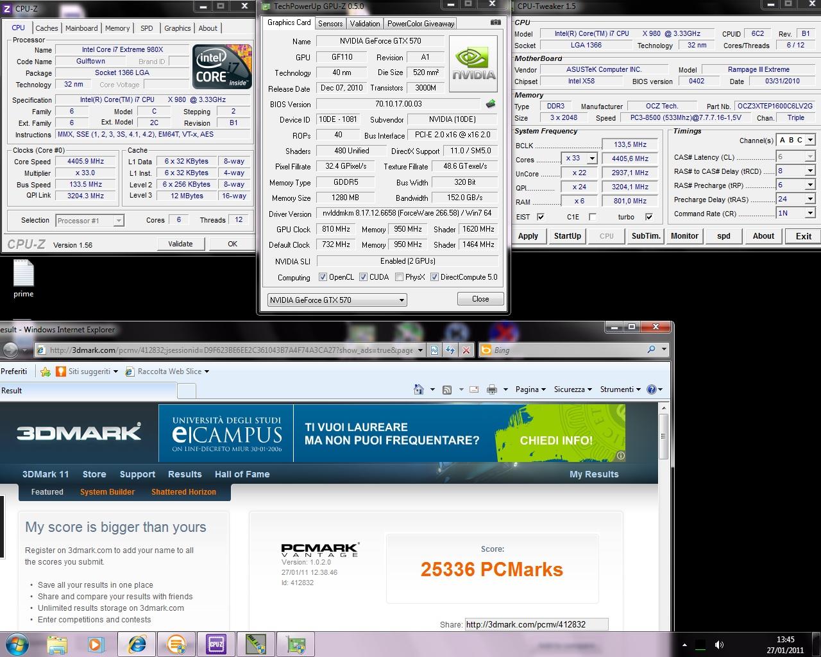This screenshot has height=657, width=821.
Task: Click the RSS feeds icon in IE
Action: point(447,389)
